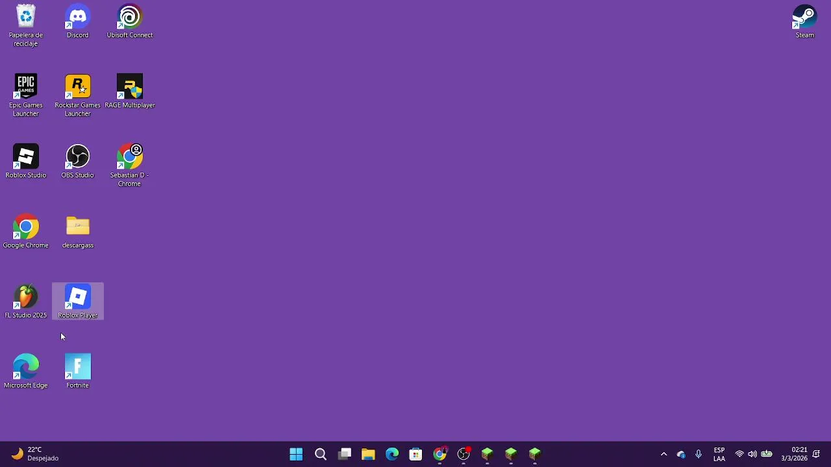Show hidden system tray icons

coord(664,454)
